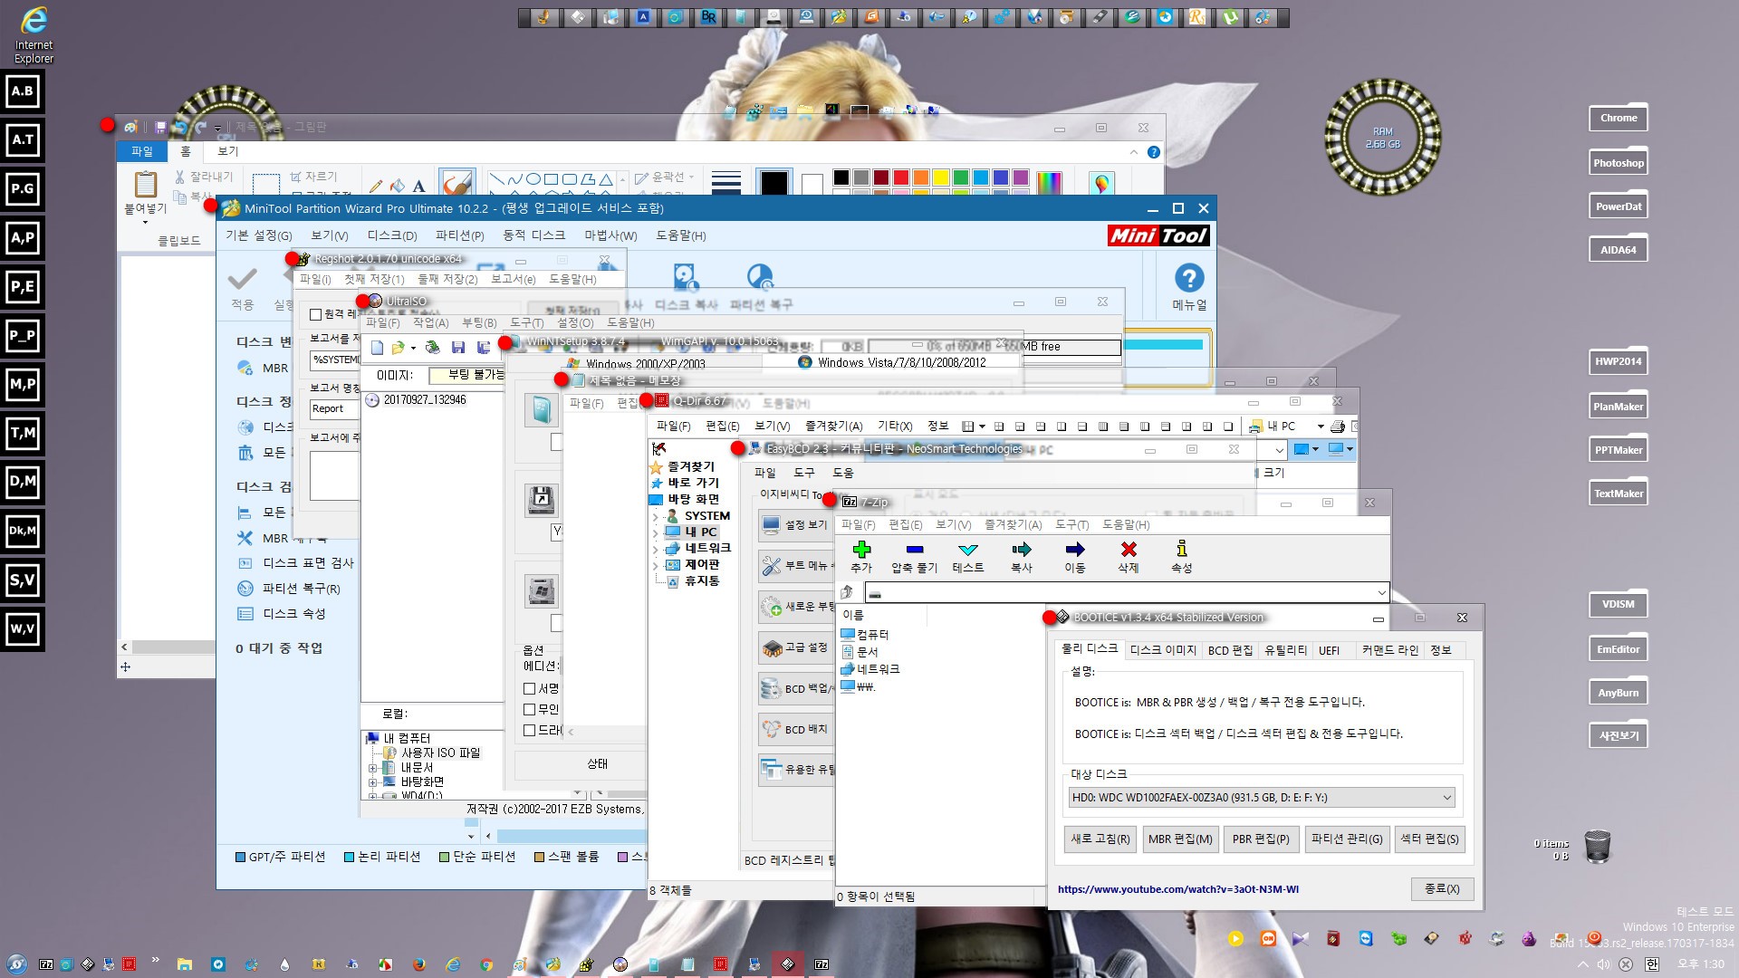Switch to BOOTICE BCD 편집 tab
Screen dimensions: 1739x978
pos(1230,650)
